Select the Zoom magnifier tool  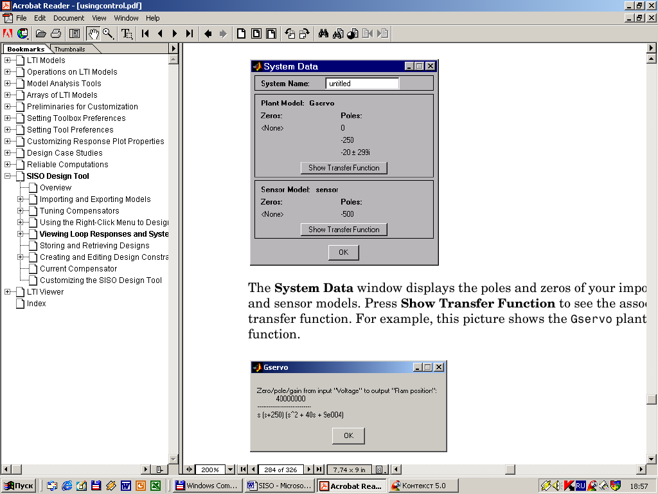(x=108, y=33)
